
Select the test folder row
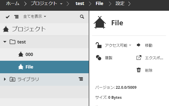tap(44, 42)
